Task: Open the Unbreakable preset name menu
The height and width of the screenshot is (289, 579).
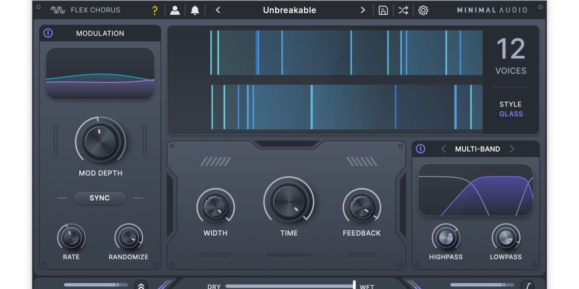Action: pyautogui.click(x=289, y=10)
